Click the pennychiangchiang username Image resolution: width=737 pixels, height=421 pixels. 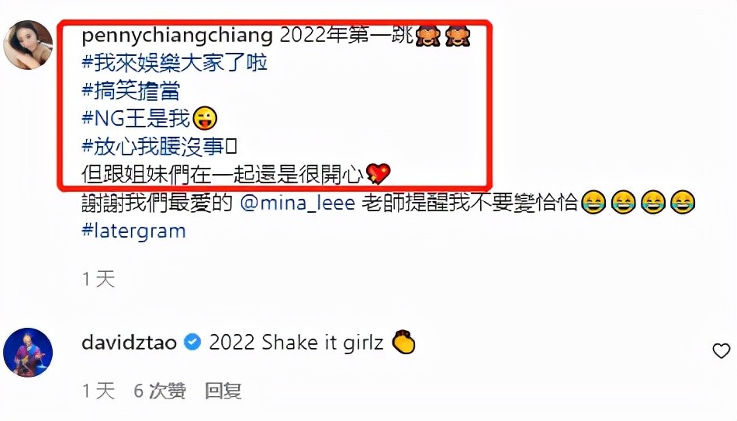pyautogui.click(x=177, y=37)
